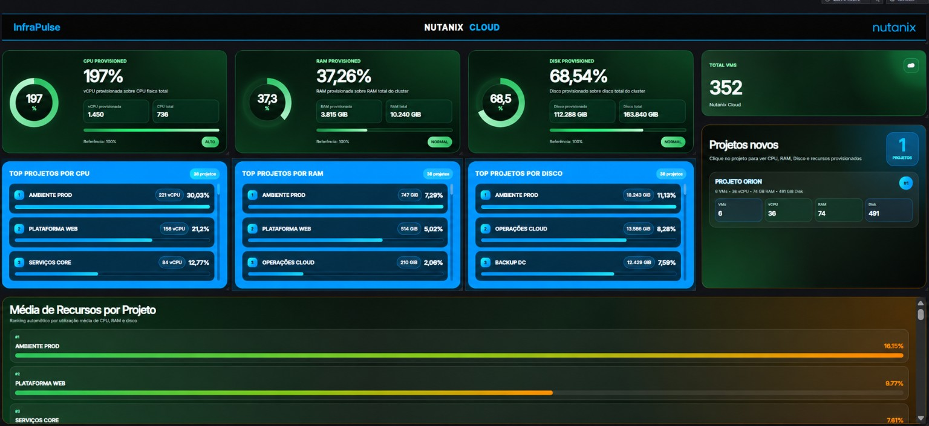Image resolution: width=929 pixels, height=426 pixels.
Task: Click scroll up arrow of Média de Recursos panel
Action: (921, 303)
